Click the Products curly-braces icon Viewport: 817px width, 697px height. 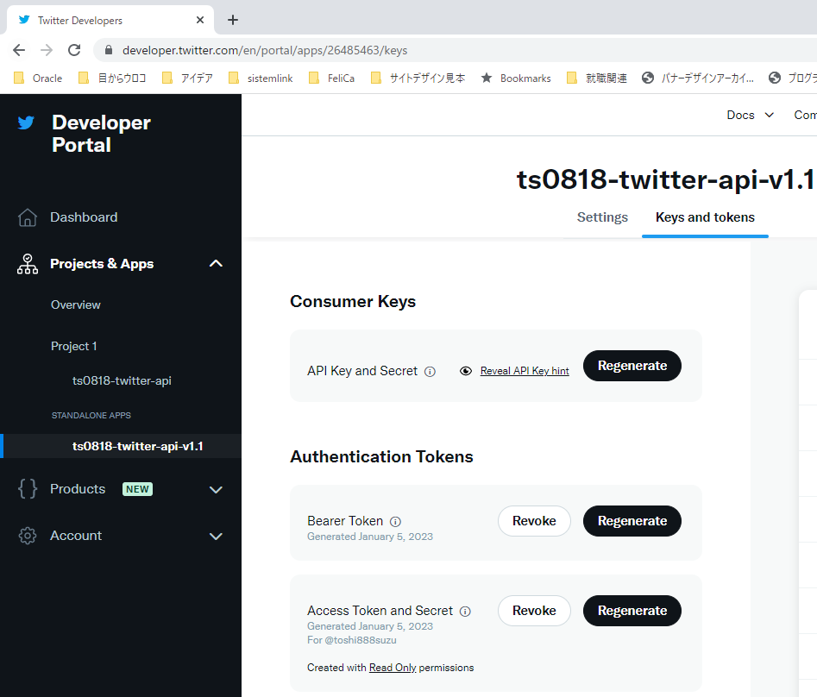tap(27, 488)
